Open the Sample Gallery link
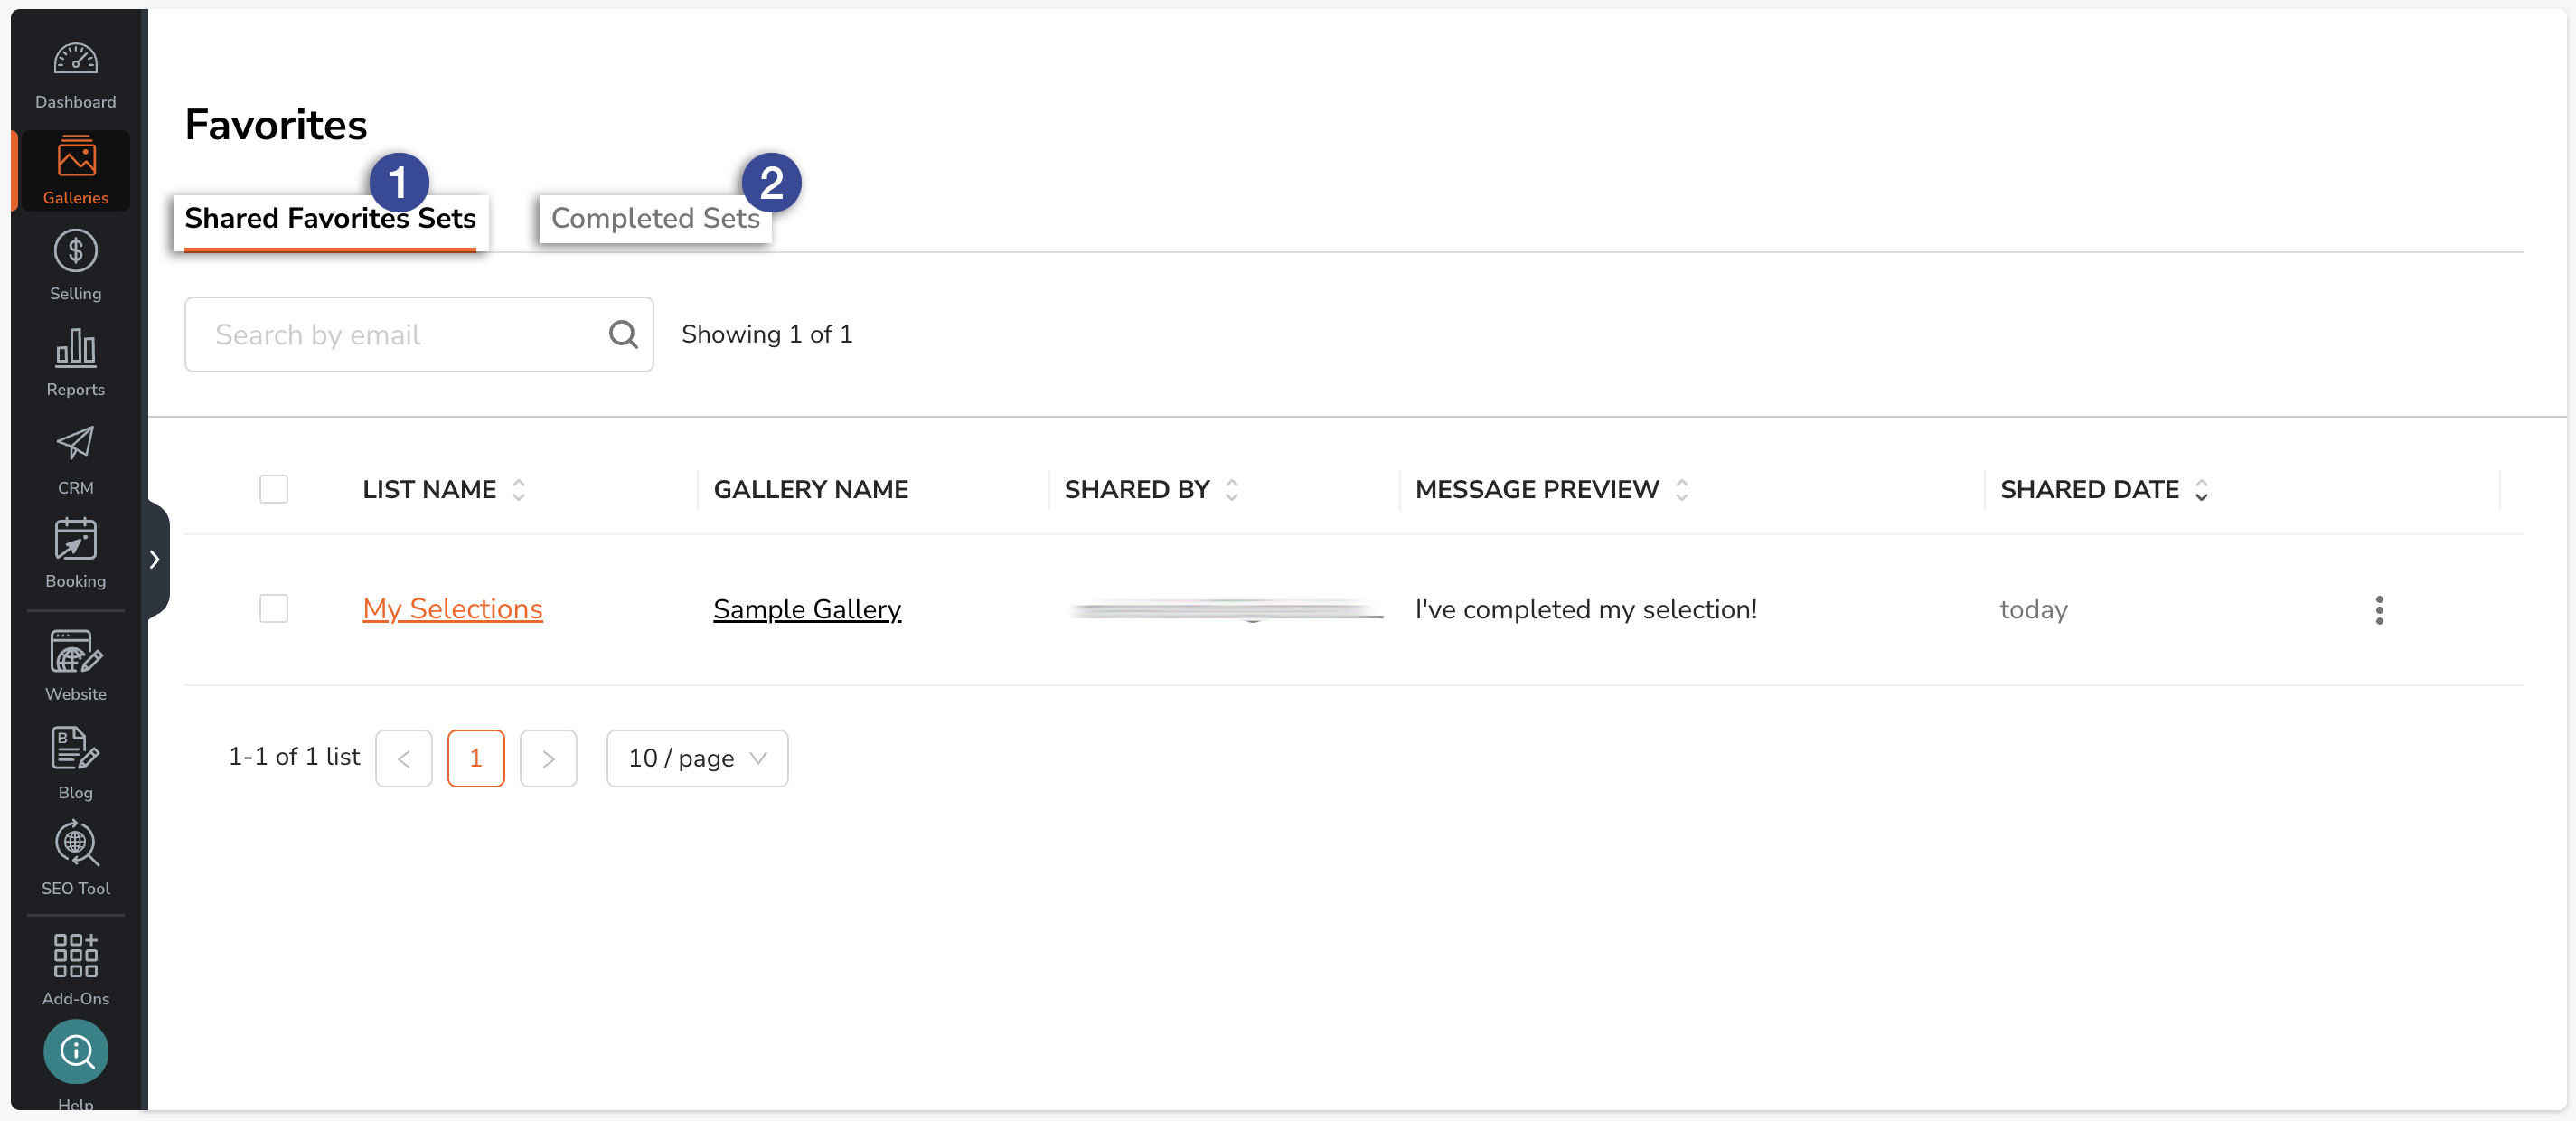2576x1121 pixels. [806, 609]
